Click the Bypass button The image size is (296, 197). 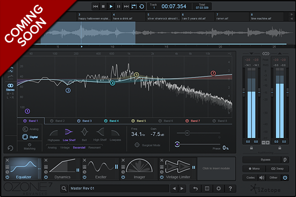tap(266, 160)
